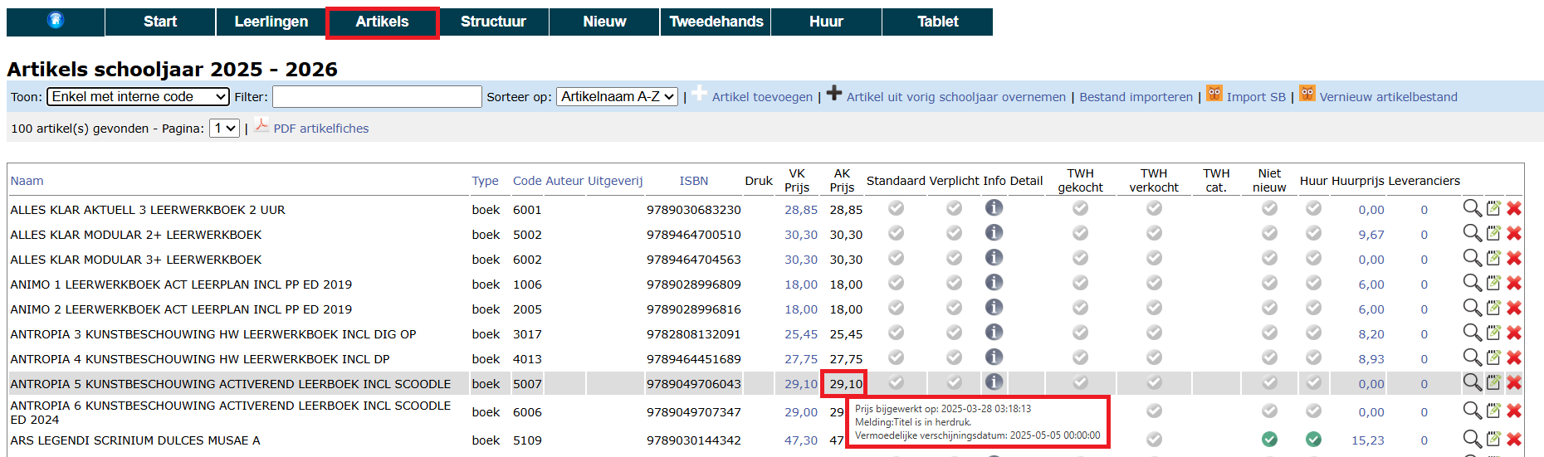View details magnifier for ANTROPIA 4 KUNSTBESCHOUWING
The width and height of the screenshot is (1544, 457).
coord(1472,357)
